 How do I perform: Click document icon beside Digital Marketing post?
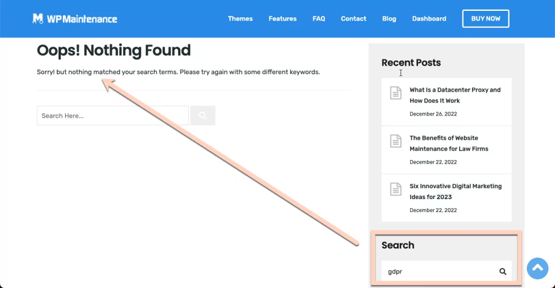click(396, 189)
